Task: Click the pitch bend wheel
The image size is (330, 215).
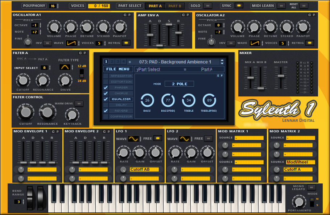Action: click(x=30, y=198)
